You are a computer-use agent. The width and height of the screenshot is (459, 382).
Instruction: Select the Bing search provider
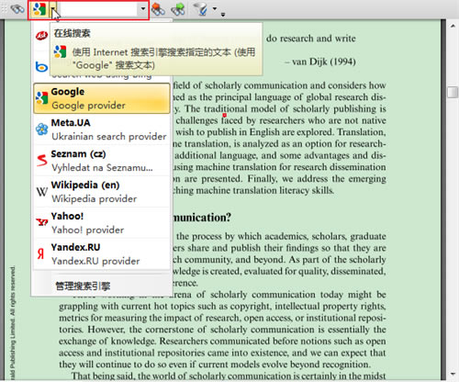click(41, 67)
